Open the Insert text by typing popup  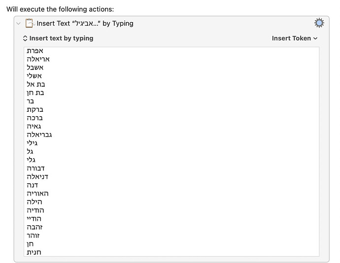pyautogui.click(x=58, y=38)
